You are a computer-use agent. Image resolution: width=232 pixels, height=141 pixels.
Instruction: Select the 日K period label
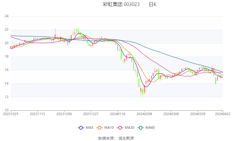tap(153, 4)
